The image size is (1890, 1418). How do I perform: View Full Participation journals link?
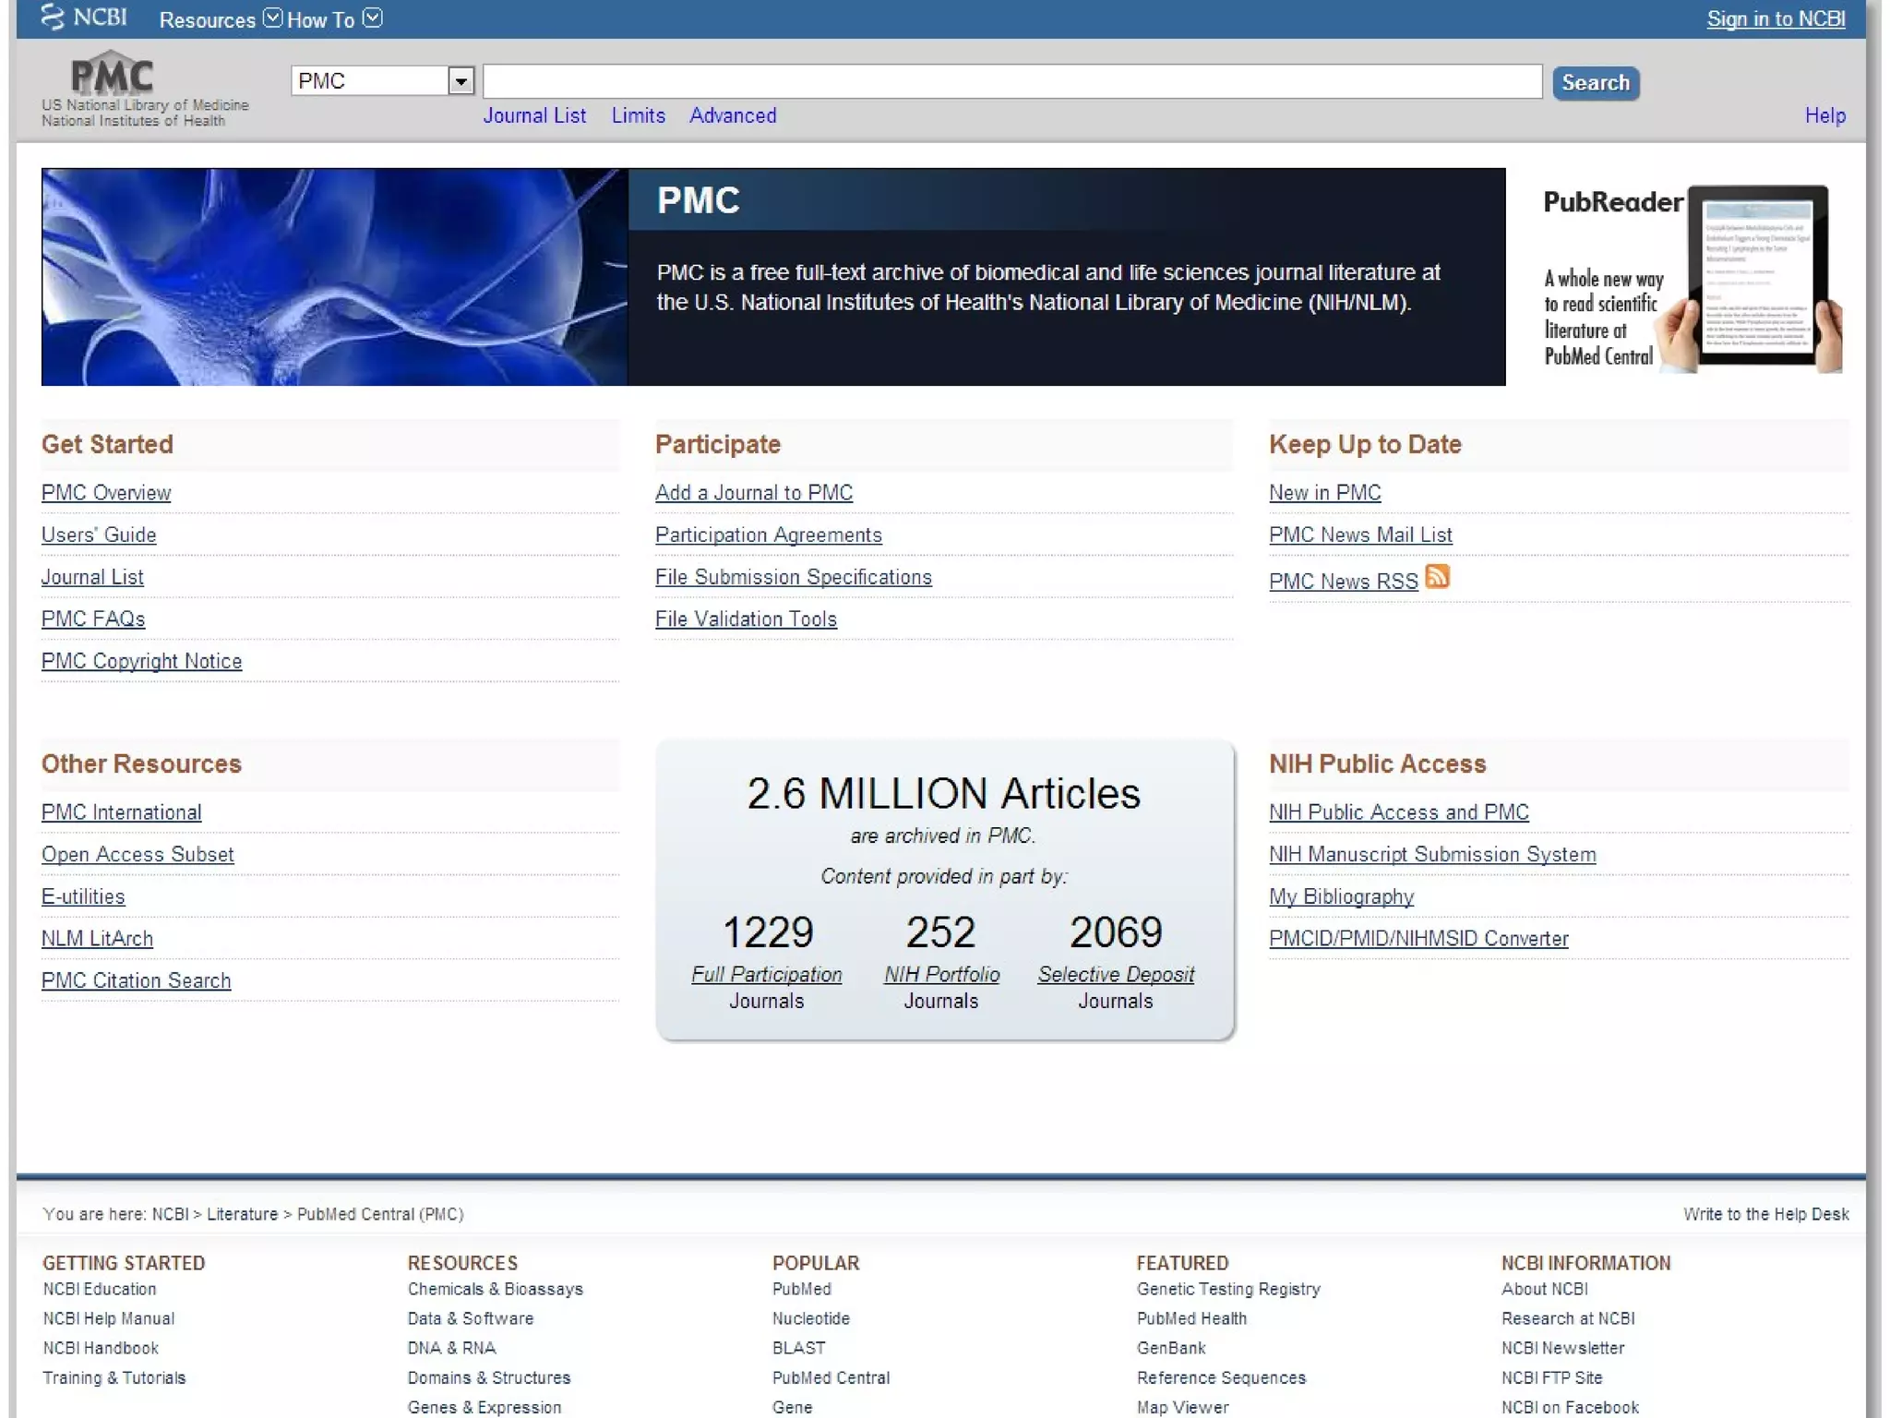pyautogui.click(x=766, y=975)
